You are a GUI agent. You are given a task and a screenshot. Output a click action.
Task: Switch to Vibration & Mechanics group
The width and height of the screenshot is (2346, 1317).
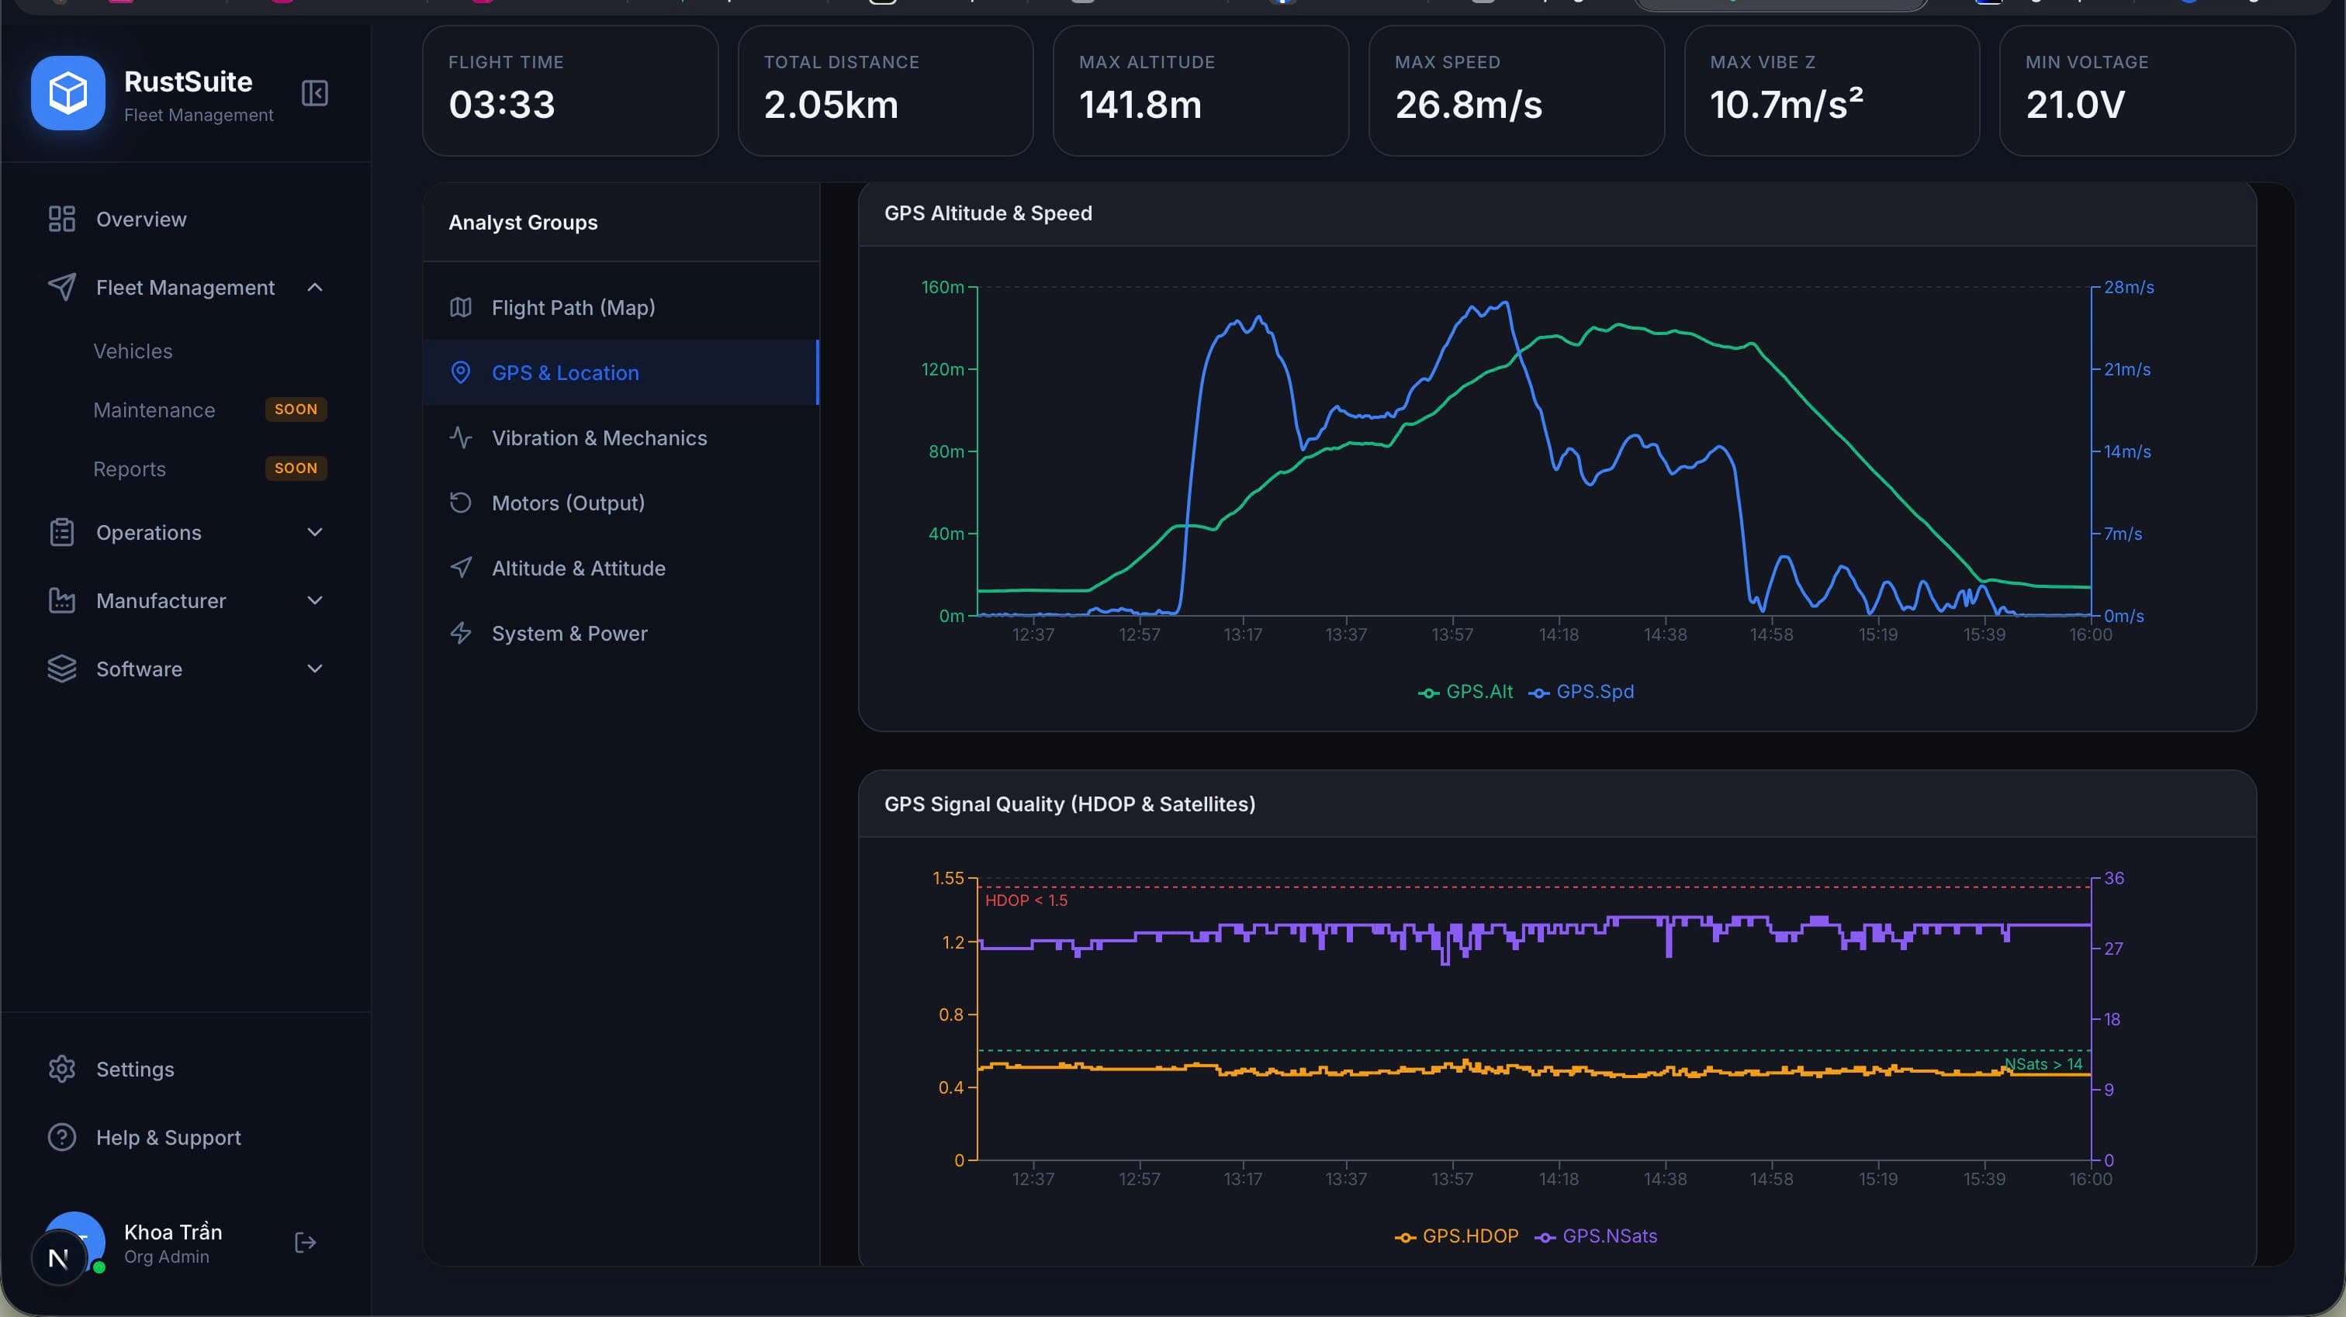tap(621, 437)
